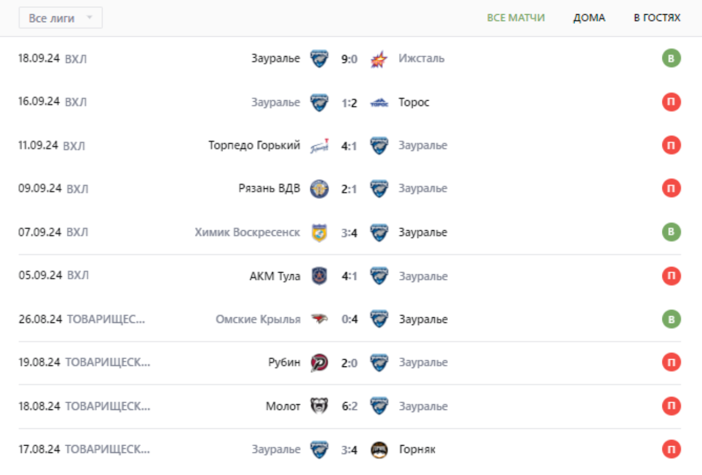Screen dimensions: 702x475
Task: Open the Химик Воскресенск team link
Action: click(x=247, y=232)
